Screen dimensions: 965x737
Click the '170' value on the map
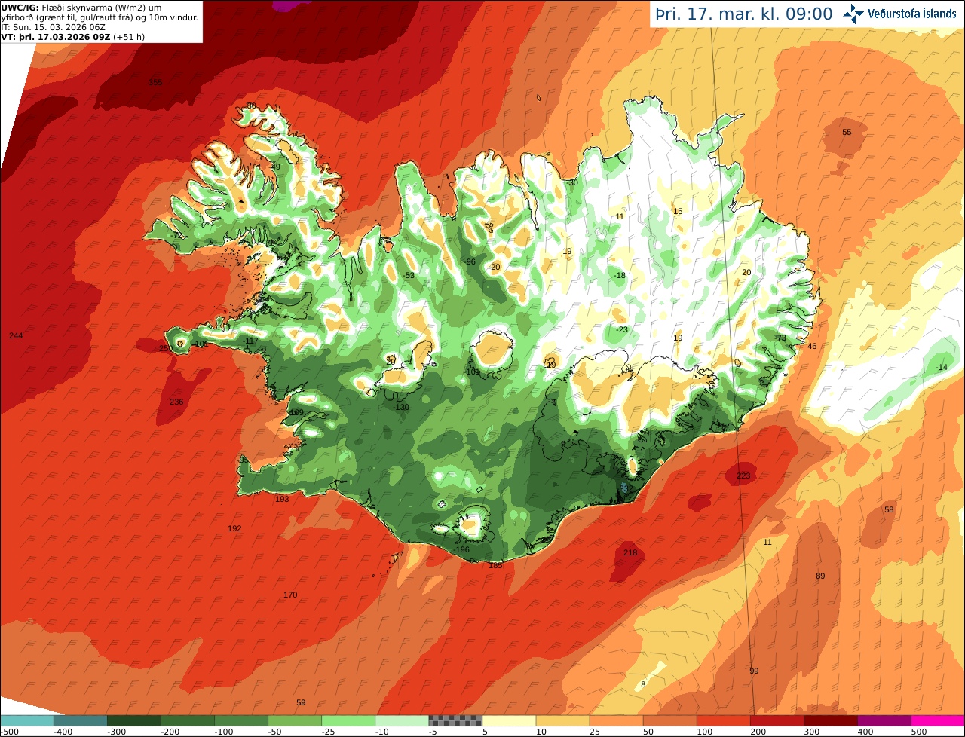(290, 595)
